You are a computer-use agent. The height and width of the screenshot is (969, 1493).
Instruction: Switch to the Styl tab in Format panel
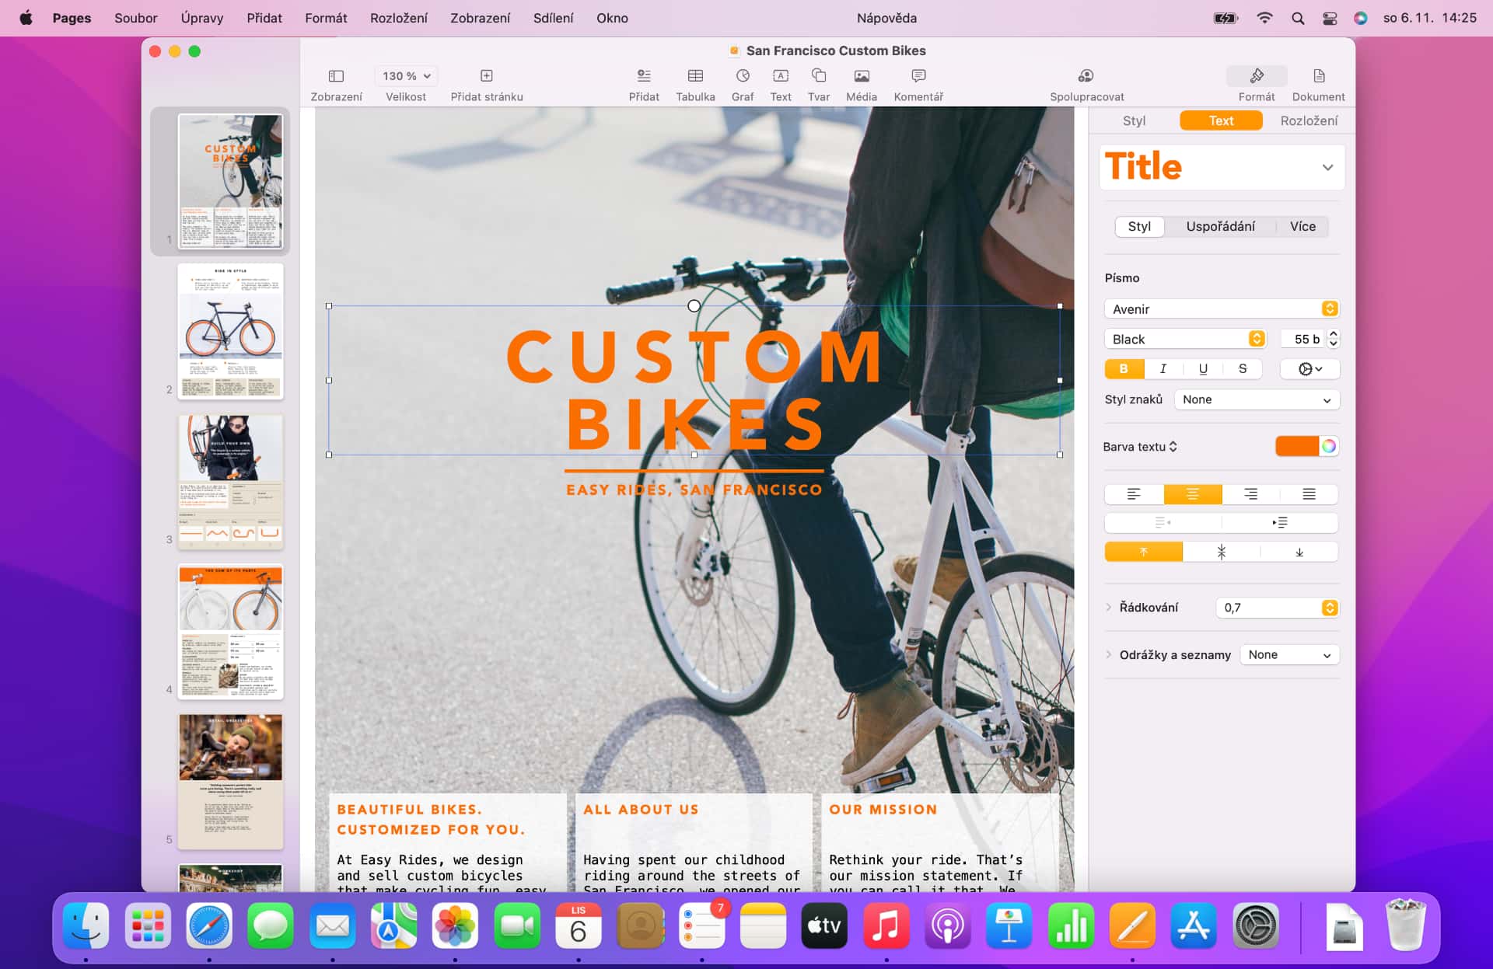coord(1135,120)
